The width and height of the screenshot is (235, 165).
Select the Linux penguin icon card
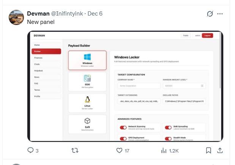pyautogui.click(x=87, y=102)
